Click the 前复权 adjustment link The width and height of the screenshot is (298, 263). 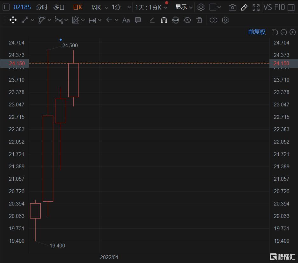tap(256, 32)
